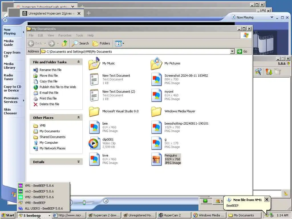Open the File menu

click(x=31, y=35)
